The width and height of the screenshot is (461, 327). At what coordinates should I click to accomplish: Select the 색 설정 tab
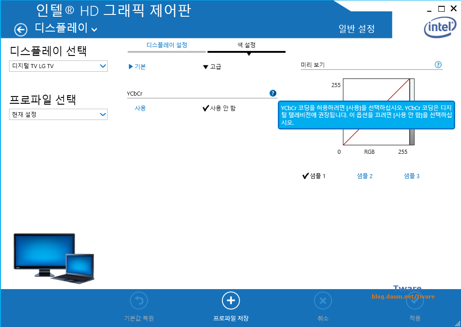(x=246, y=45)
